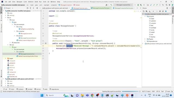Open the user account dropdown in toolbar
Viewport: 174px width, 98px height.
[x=107, y=5]
